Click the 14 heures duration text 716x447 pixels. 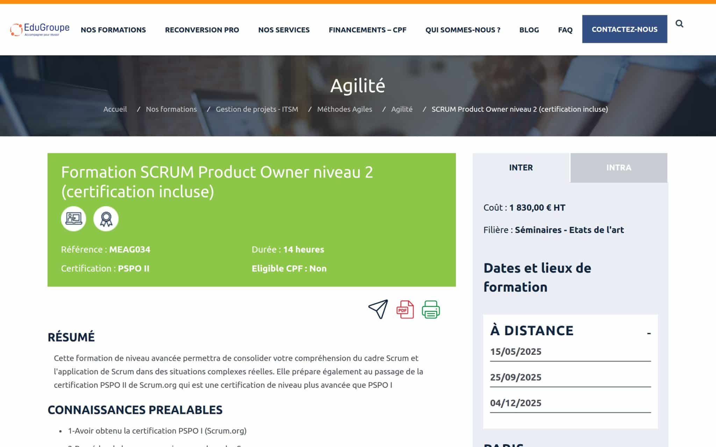tap(303, 249)
